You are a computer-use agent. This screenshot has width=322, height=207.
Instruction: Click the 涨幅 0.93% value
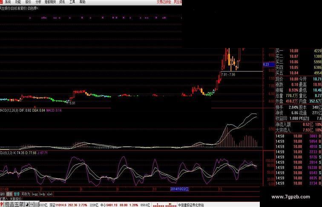(x=293, y=90)
